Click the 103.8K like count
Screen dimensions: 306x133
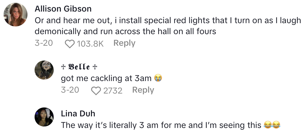[90, 44]
